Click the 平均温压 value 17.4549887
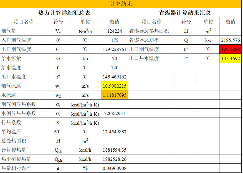 pos(115,132)
